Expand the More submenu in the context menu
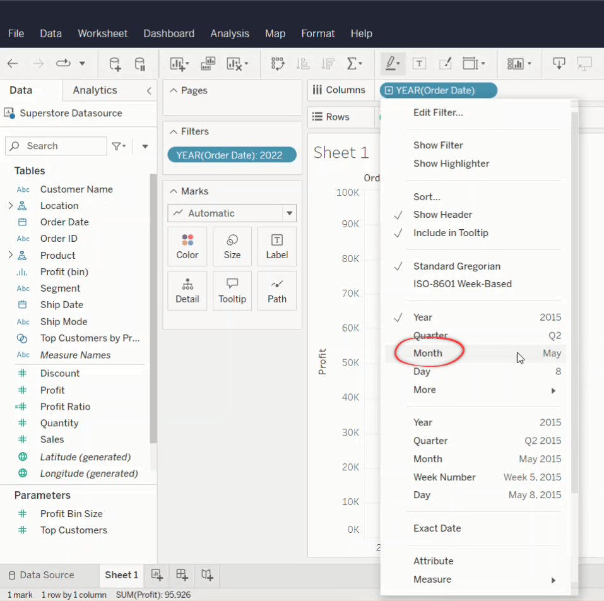Screen dimensions: 604x601 424,390
